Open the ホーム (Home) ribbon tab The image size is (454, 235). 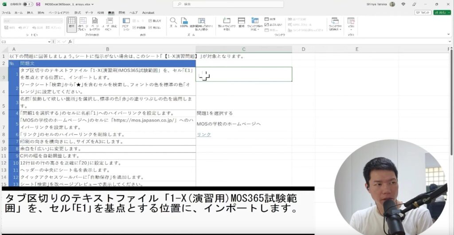[x=19, y=13]
